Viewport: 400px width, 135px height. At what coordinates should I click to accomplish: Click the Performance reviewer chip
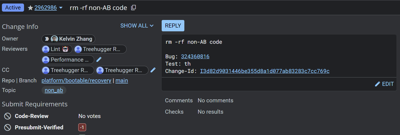(68, 60)
